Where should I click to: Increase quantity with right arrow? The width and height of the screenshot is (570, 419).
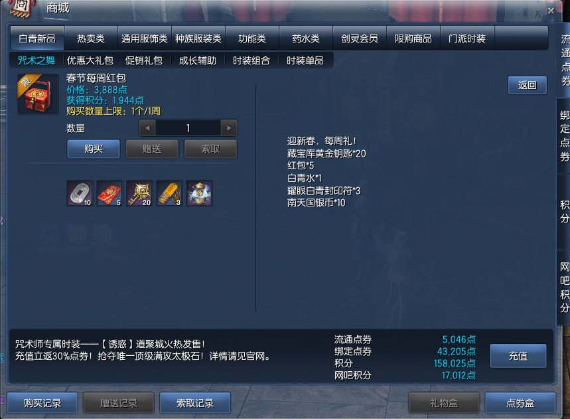[x=229, y=128]
